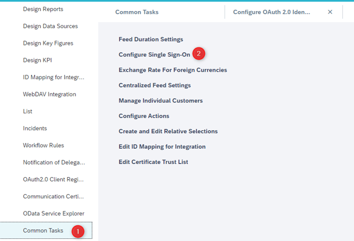Open WebDAV Integration sidebar item
Viewport: 354px width, 241px height.
pyautogui.click(x=50, y=94)
